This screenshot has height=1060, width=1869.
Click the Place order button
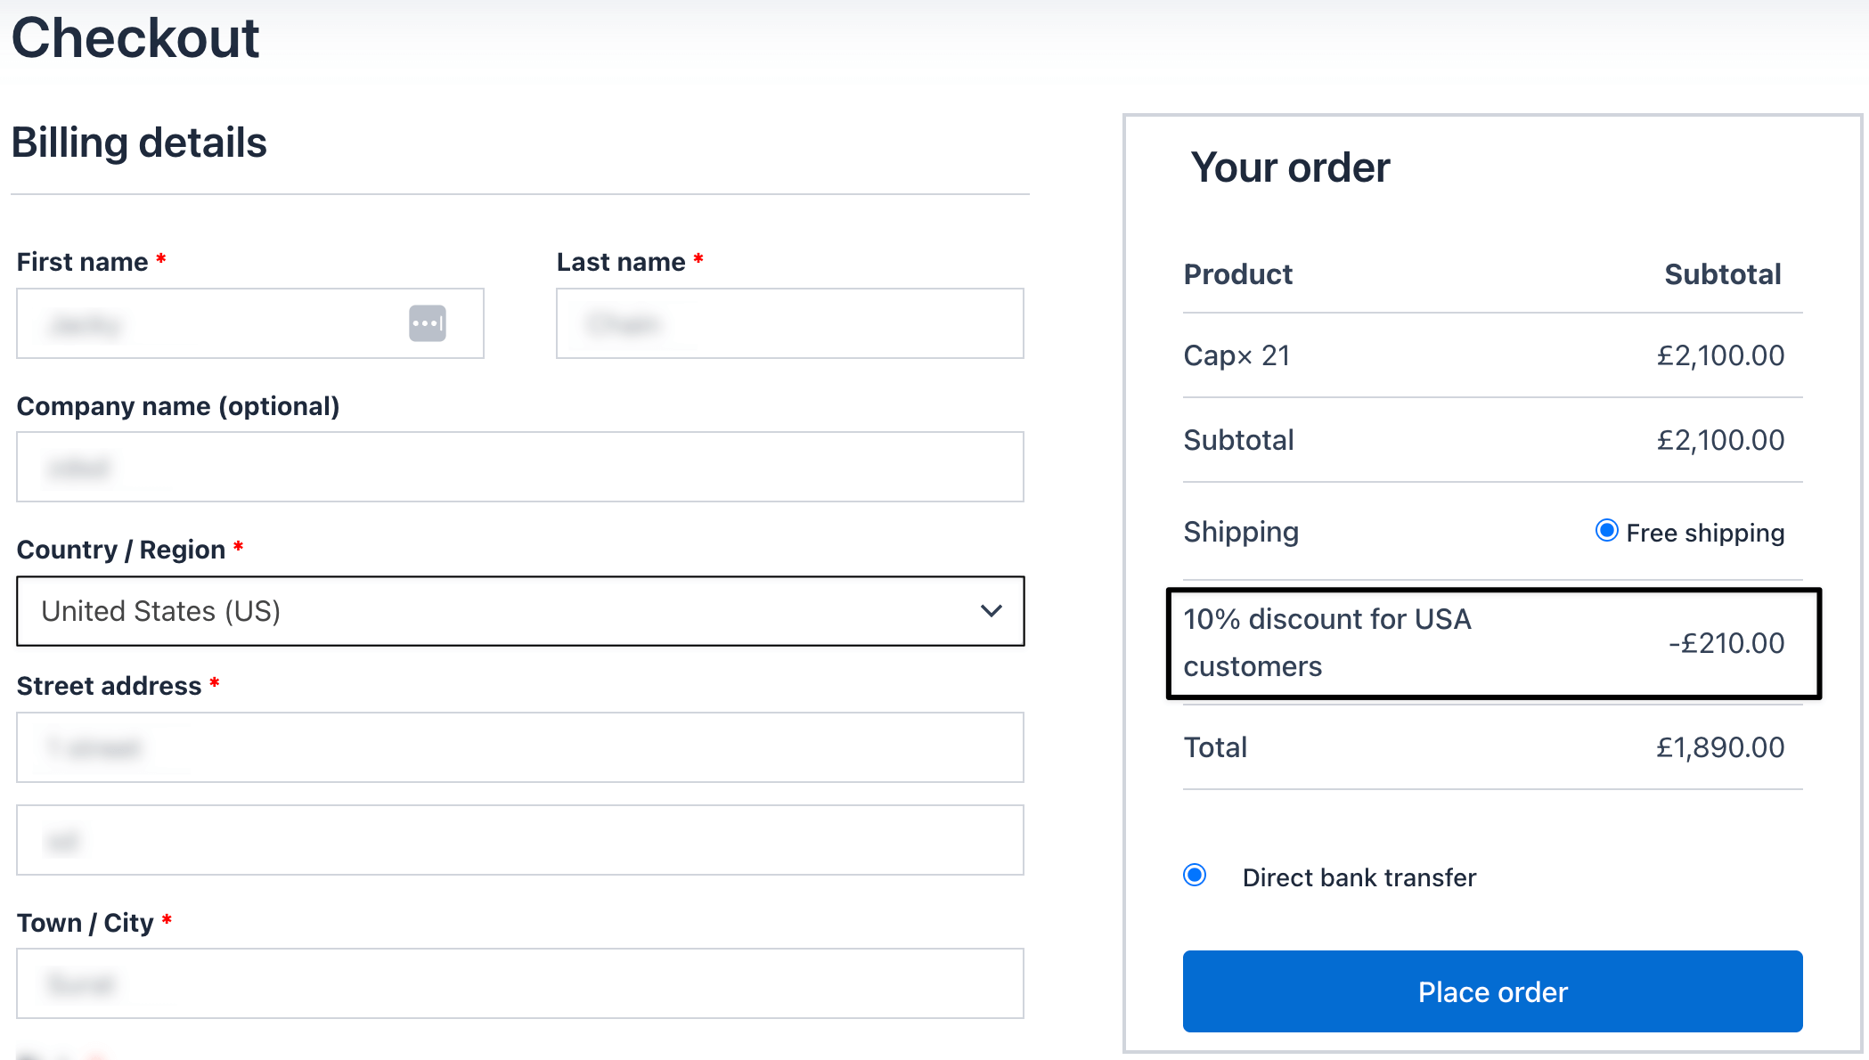(x=1492, y=991)
